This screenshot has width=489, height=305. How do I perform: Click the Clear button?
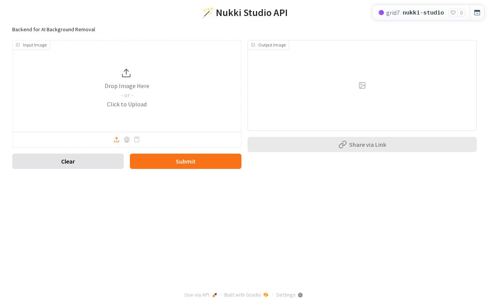[68, 161]
